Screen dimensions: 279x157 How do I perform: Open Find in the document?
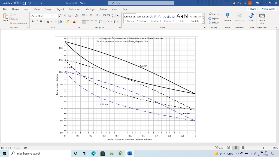(213, 14)
